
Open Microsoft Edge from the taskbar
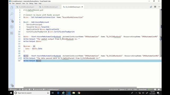tap(58, 93)
